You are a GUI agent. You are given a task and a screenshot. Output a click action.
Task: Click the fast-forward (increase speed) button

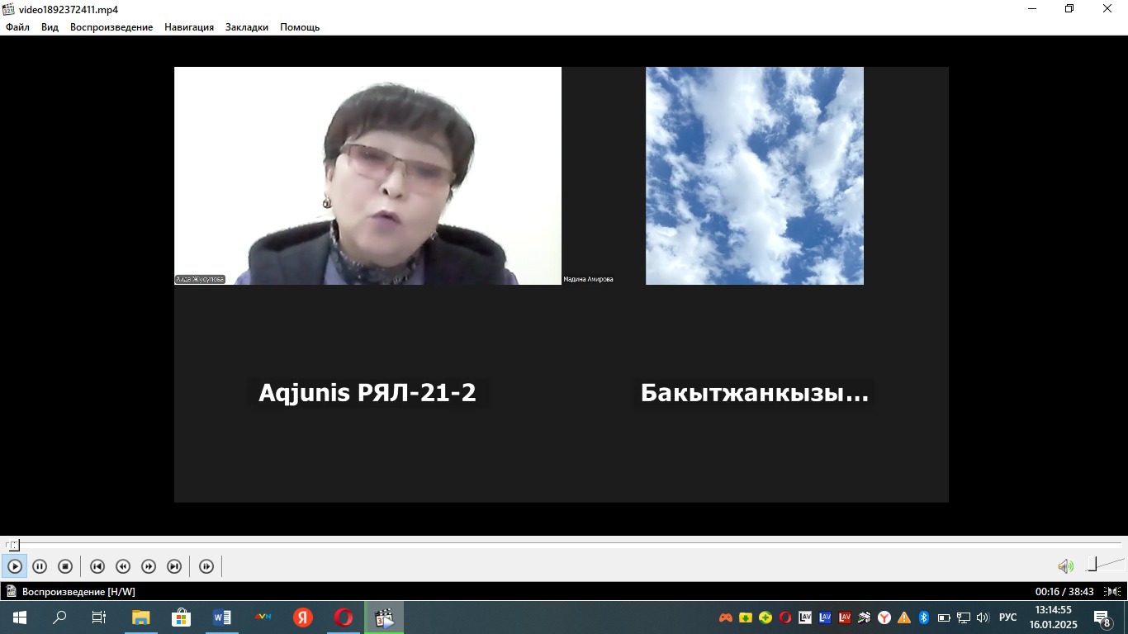(x=149, y=566)
